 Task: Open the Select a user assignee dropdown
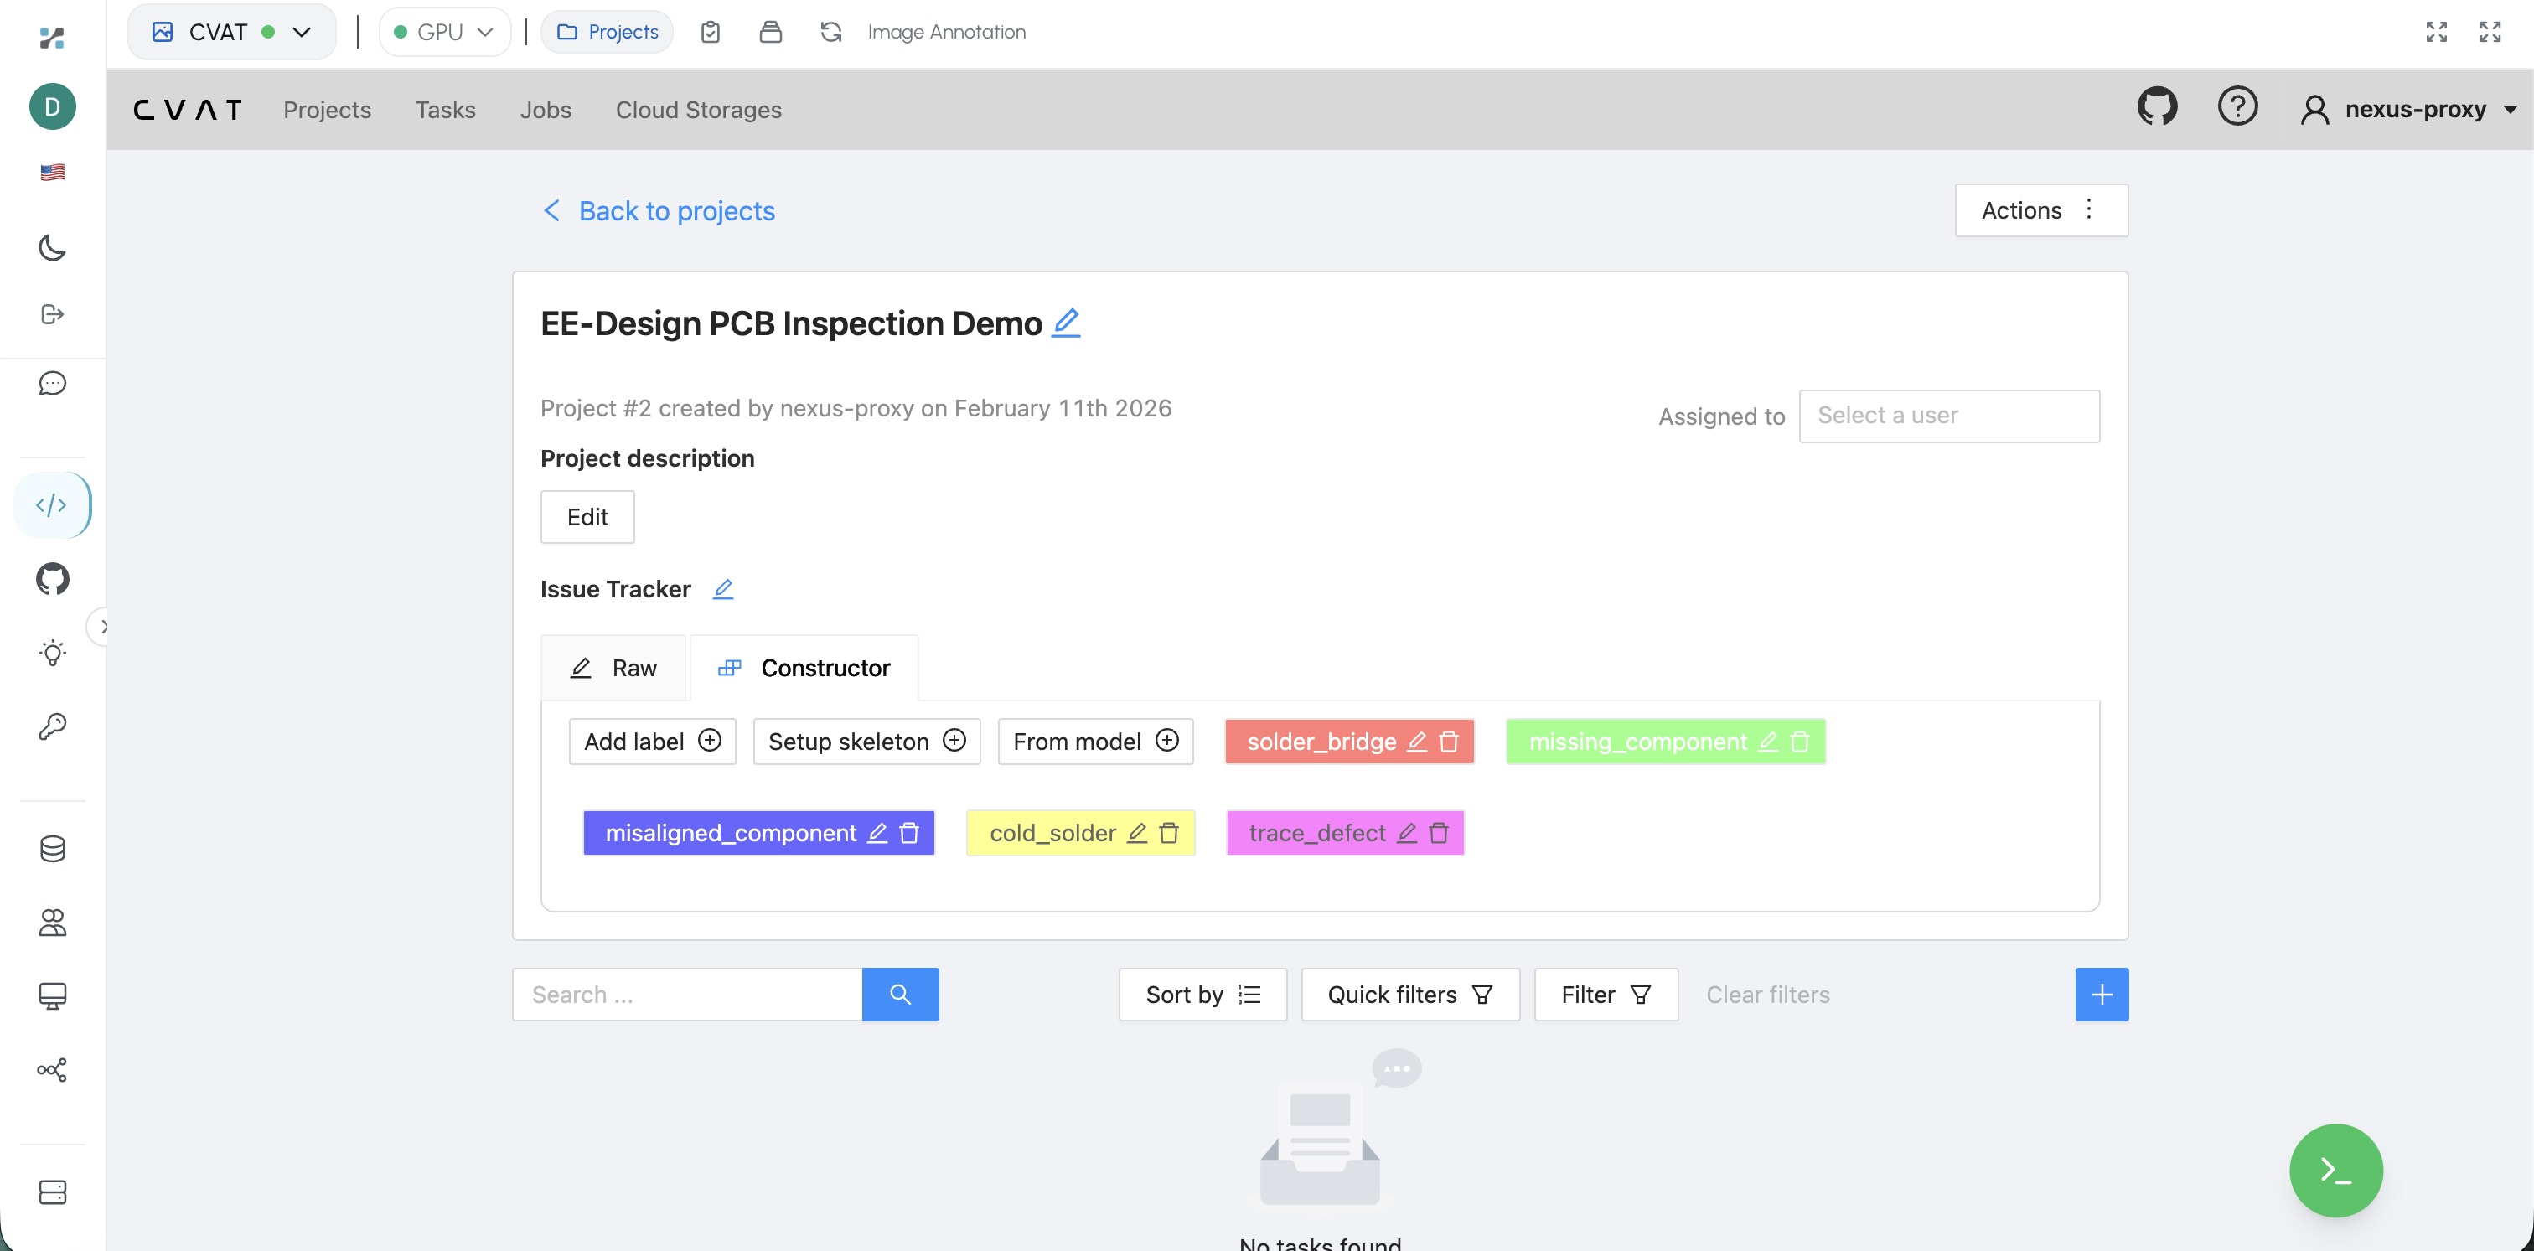[1947, 416]
